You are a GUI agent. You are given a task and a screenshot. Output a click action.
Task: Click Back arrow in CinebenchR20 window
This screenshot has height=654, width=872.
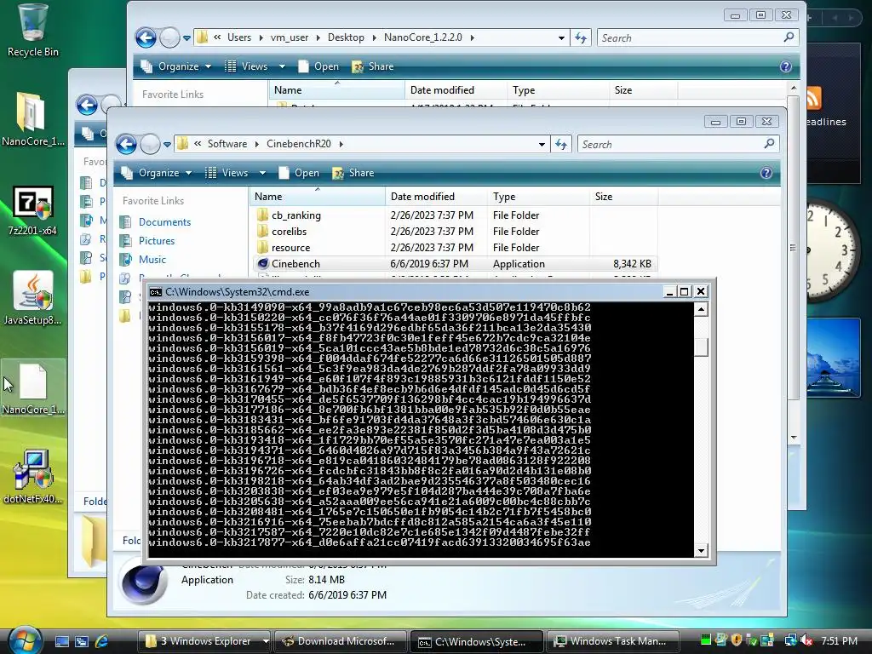(x=126, y=144)
